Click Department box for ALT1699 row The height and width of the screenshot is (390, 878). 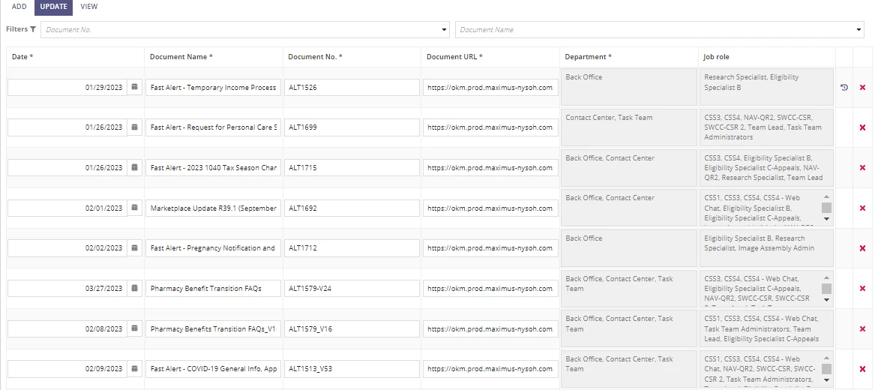pos(629,127)
